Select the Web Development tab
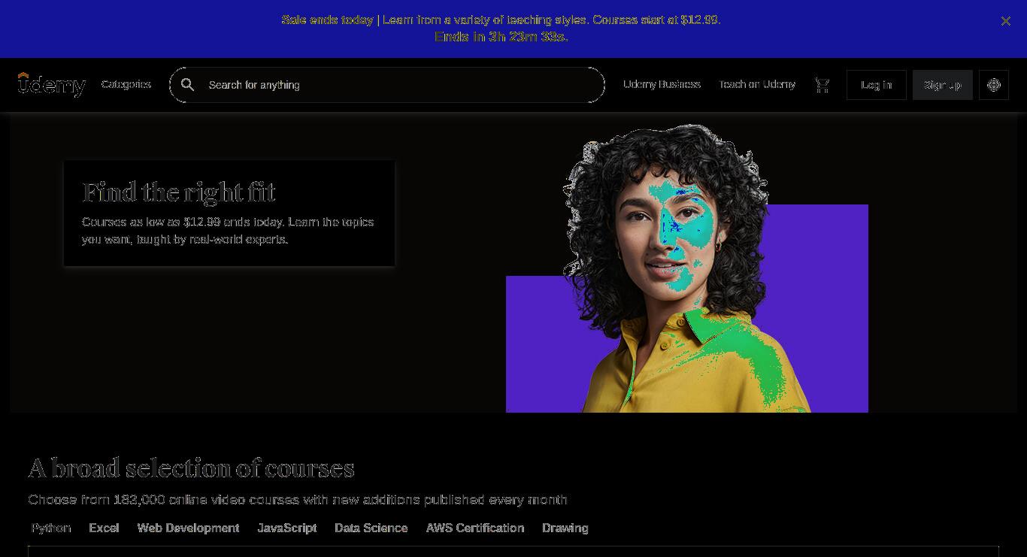 [x=188, y=528]
